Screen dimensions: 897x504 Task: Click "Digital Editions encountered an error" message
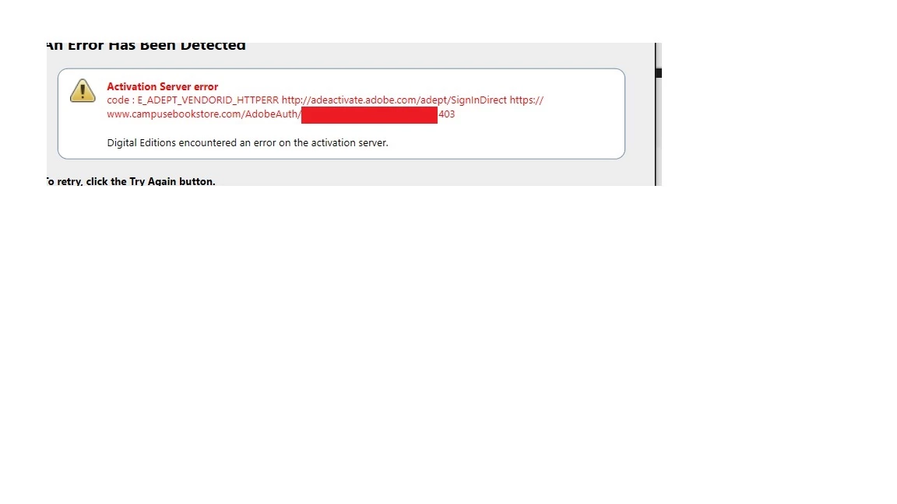[247, 143]
